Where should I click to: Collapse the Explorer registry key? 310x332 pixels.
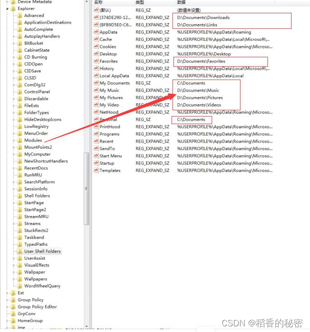(x=8, y=9)
